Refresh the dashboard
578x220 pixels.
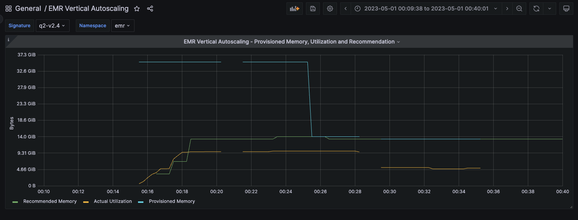(x=536, y=9)
